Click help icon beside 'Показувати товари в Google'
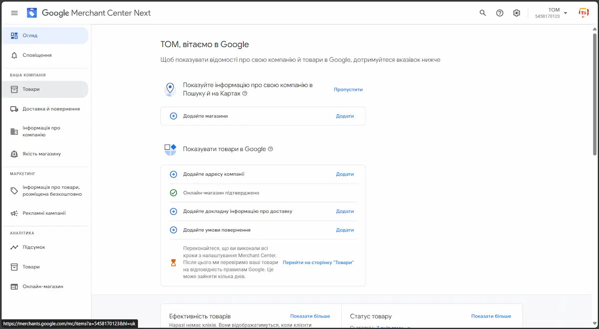 (271, 149)
